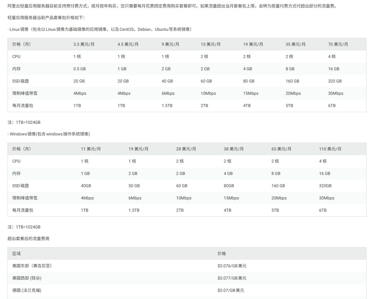Click '内存' row label in Windows table
The image size is (374, 299).
click(16, 173)
